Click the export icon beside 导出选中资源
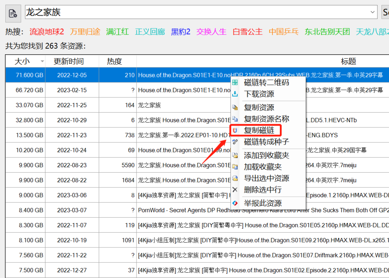 click(235, 178)
